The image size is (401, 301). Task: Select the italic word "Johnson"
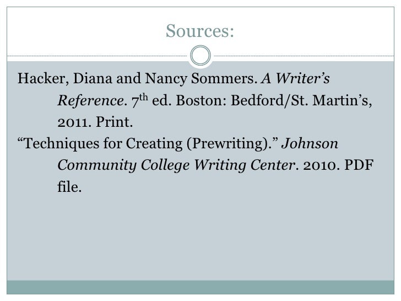(x=310, y=143)
